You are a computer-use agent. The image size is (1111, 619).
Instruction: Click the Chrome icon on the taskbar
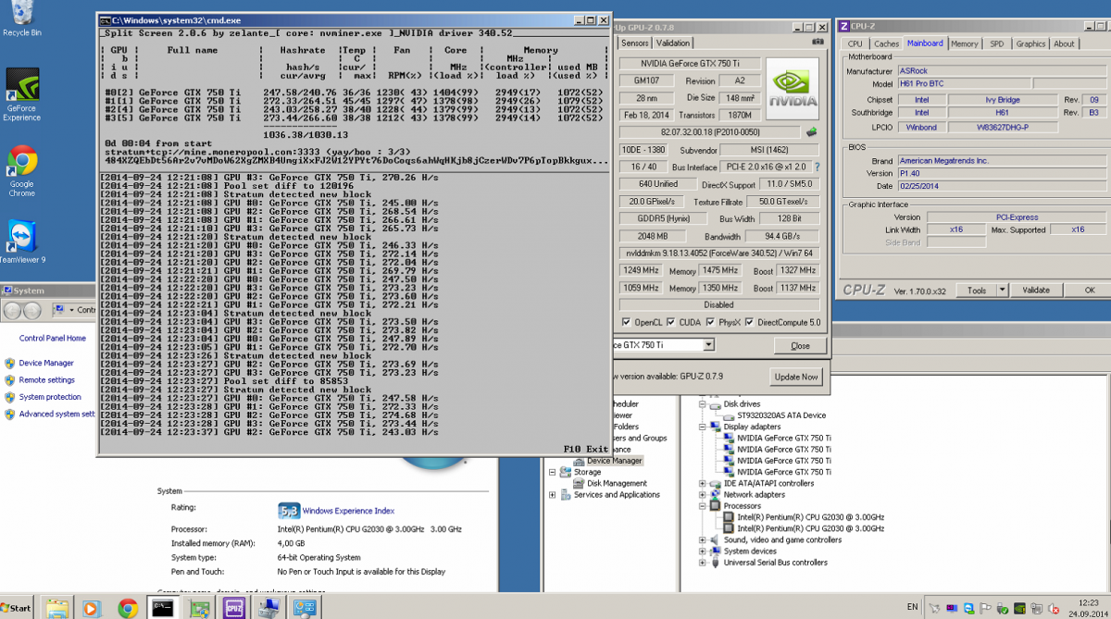tap(128, 608)
